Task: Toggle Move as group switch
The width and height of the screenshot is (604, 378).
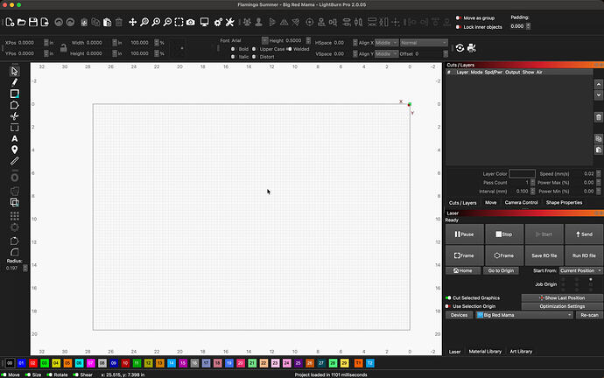Action: (459, 18)
